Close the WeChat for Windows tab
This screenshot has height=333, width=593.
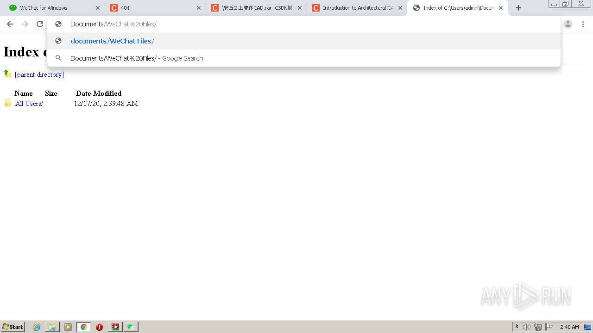[x=97, y=8]
